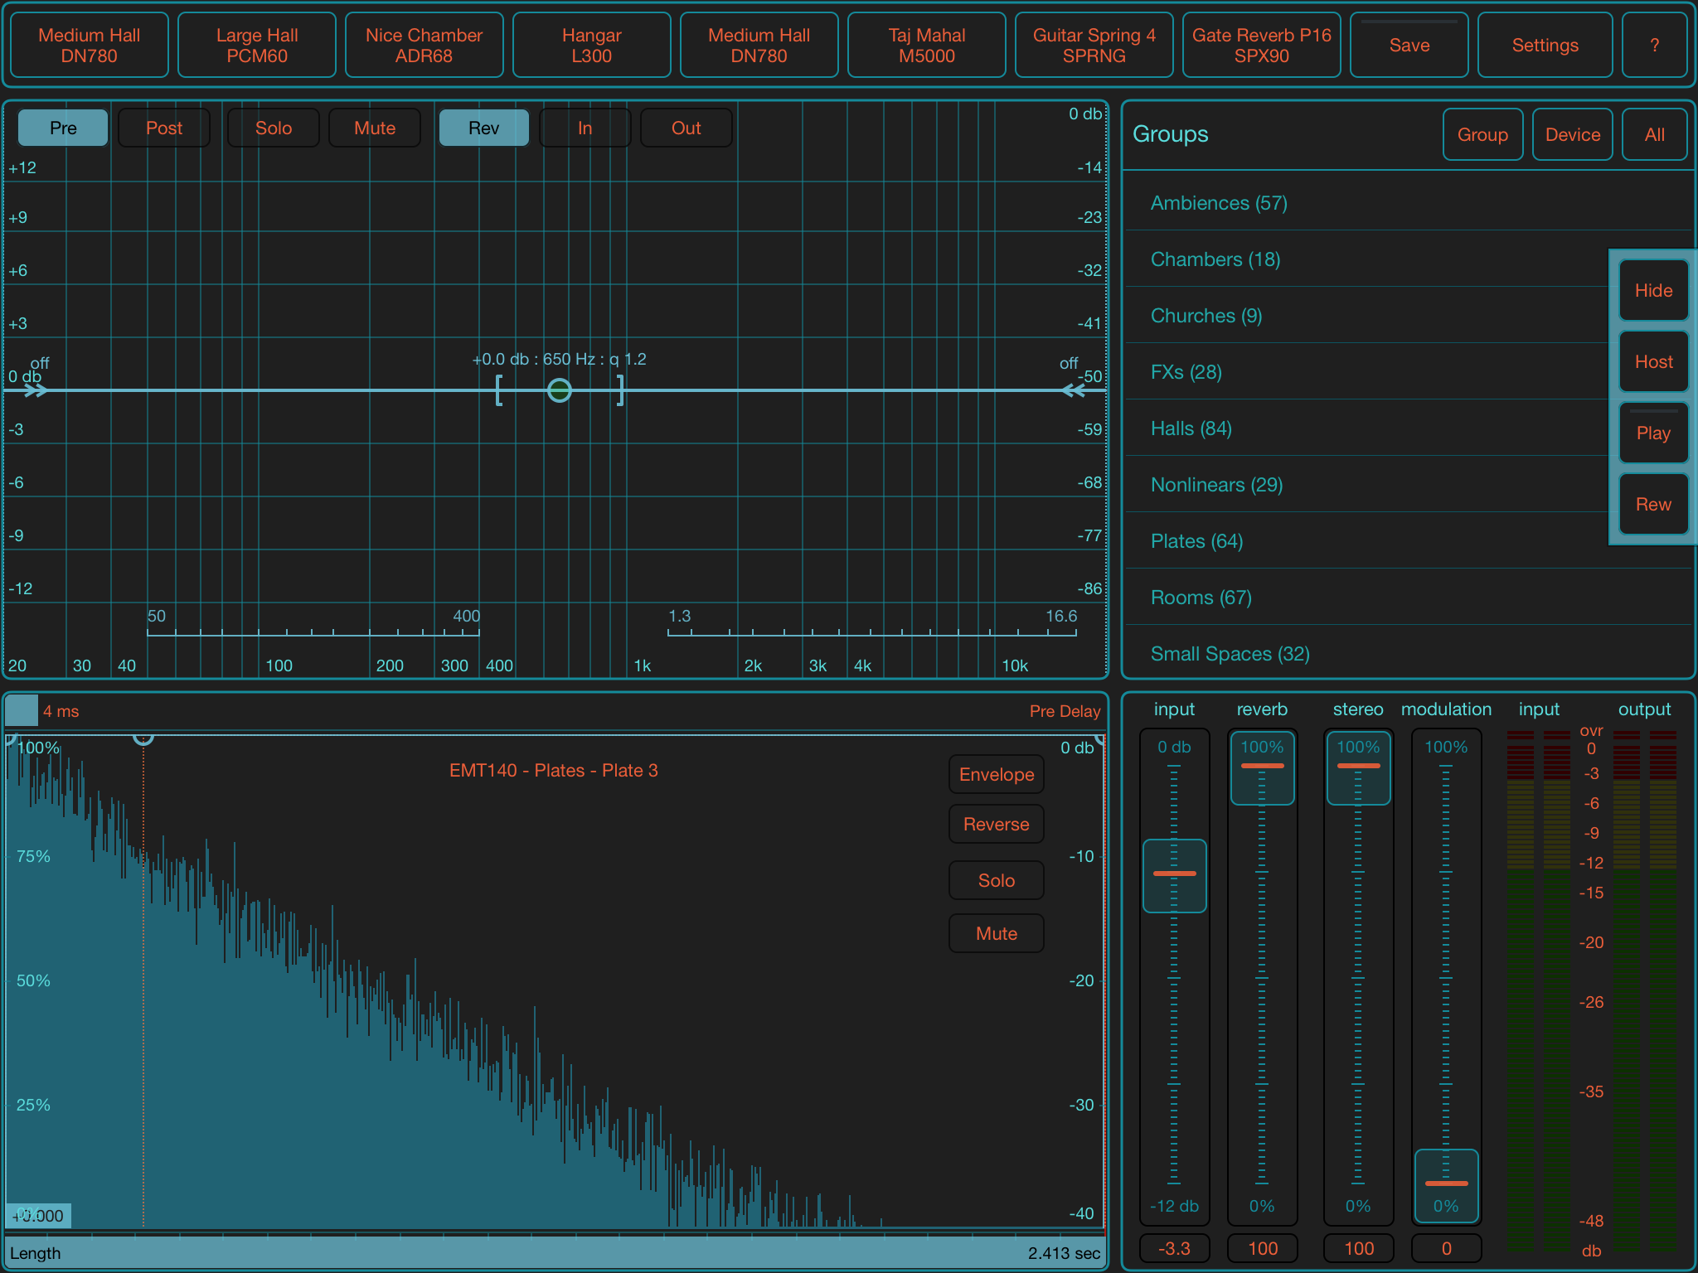Click the modulation fader handle
Image resolution: width=1698 pixels, height=1273 pixels.
[1447, 1186]
